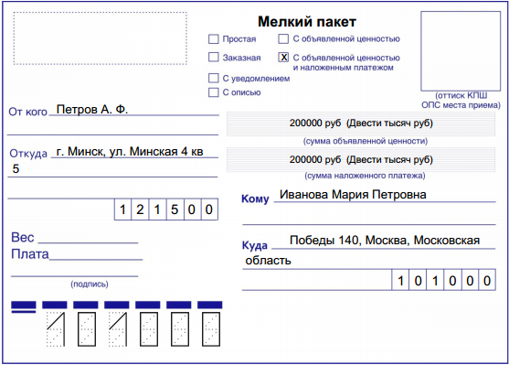Click the От кого field with Петров А. Ф.
Viewport: 509px width, 365px height.
tap(133, 110)
